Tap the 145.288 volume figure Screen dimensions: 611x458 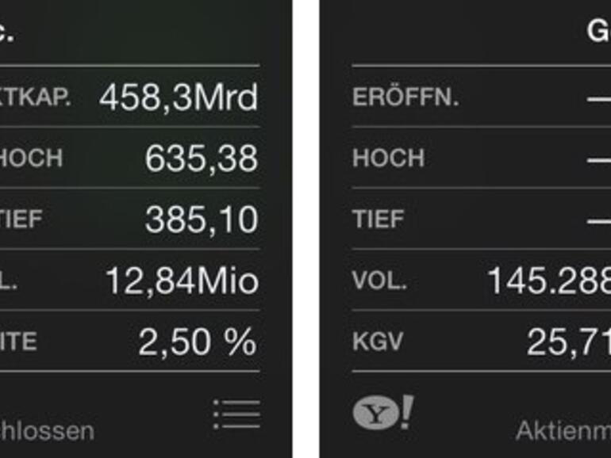coord(548,281)
